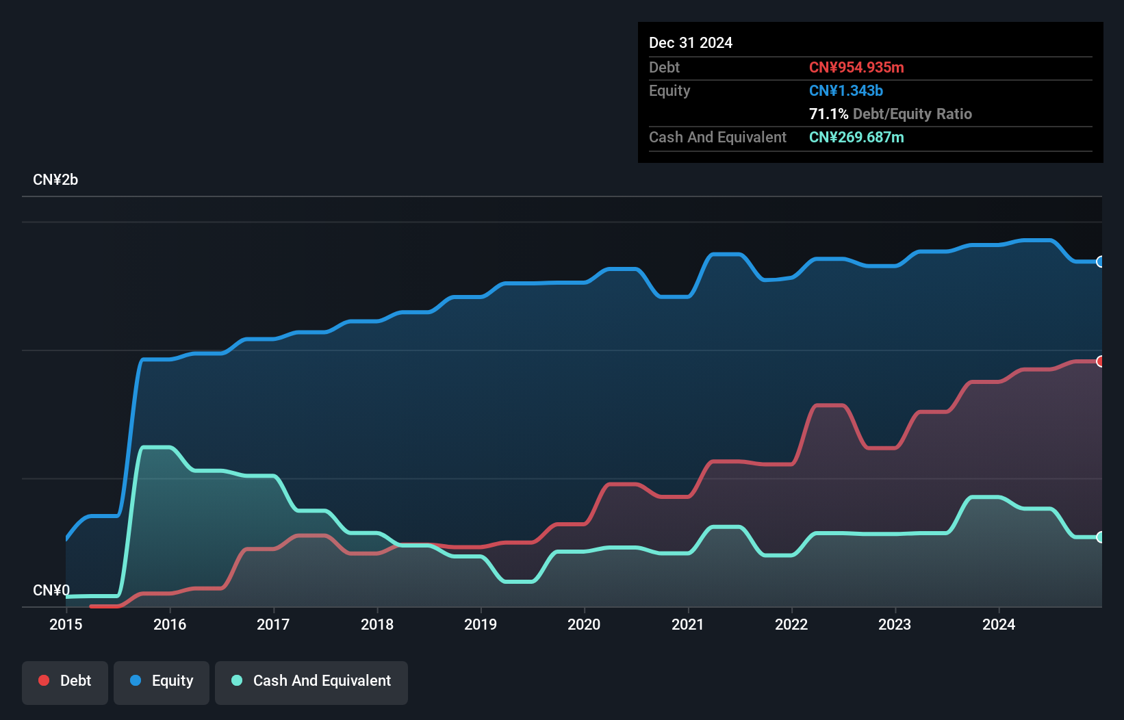This screenshot has height=720, width=1124.
Task: Open the Dec 31 2024 tooltip header
Action: point(691,42)
